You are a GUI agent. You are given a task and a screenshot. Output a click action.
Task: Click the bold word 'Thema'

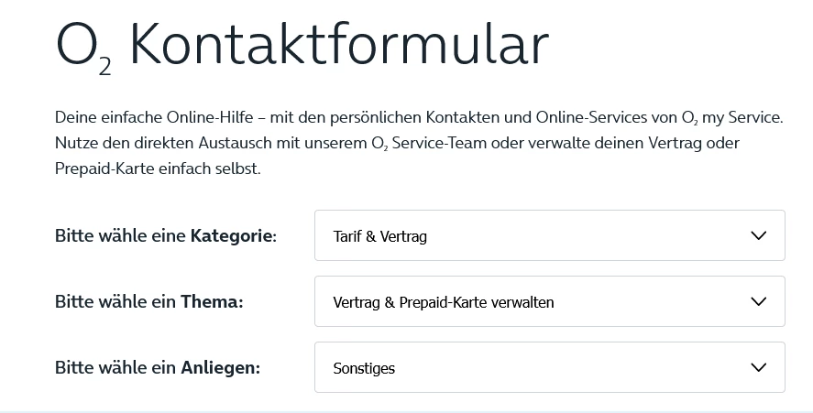211,302
